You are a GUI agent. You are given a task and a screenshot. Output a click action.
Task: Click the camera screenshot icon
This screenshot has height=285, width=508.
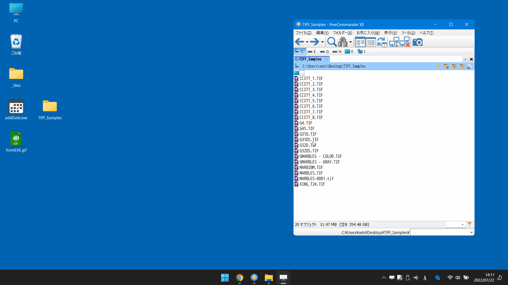click(x=417, y=42)
